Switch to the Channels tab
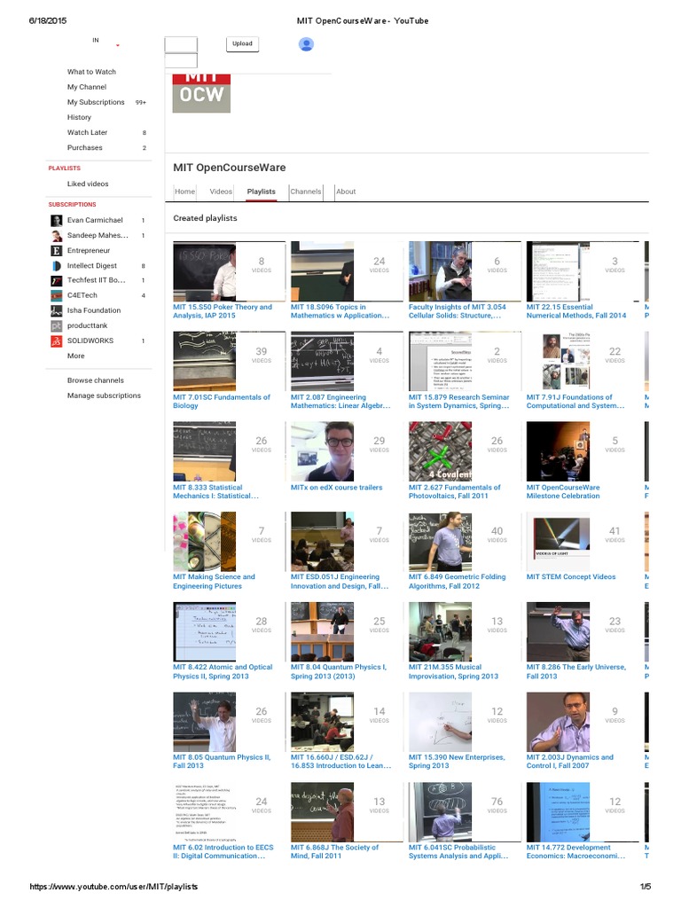Screen dimensions: 681x908 306,192
